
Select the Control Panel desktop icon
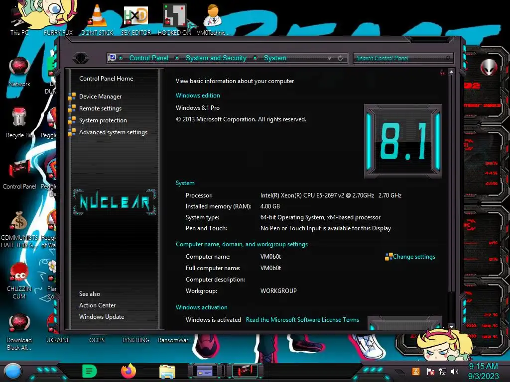[x=19, y=175]
